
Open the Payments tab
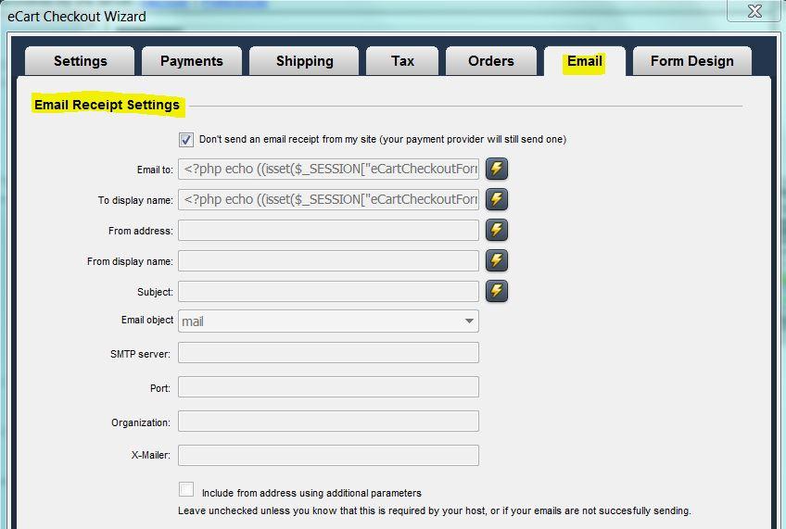point(192,61)
